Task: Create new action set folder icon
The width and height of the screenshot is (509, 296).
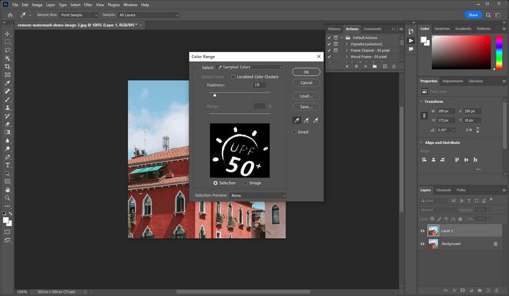Action: pyautogui.click(x=375, y=66)
